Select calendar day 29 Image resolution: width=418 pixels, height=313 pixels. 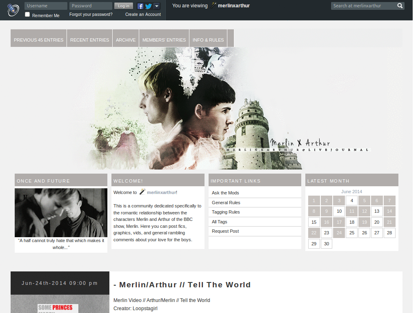point(314,244)
